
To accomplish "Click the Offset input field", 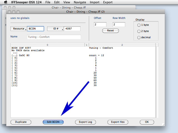I will [100, 25].
